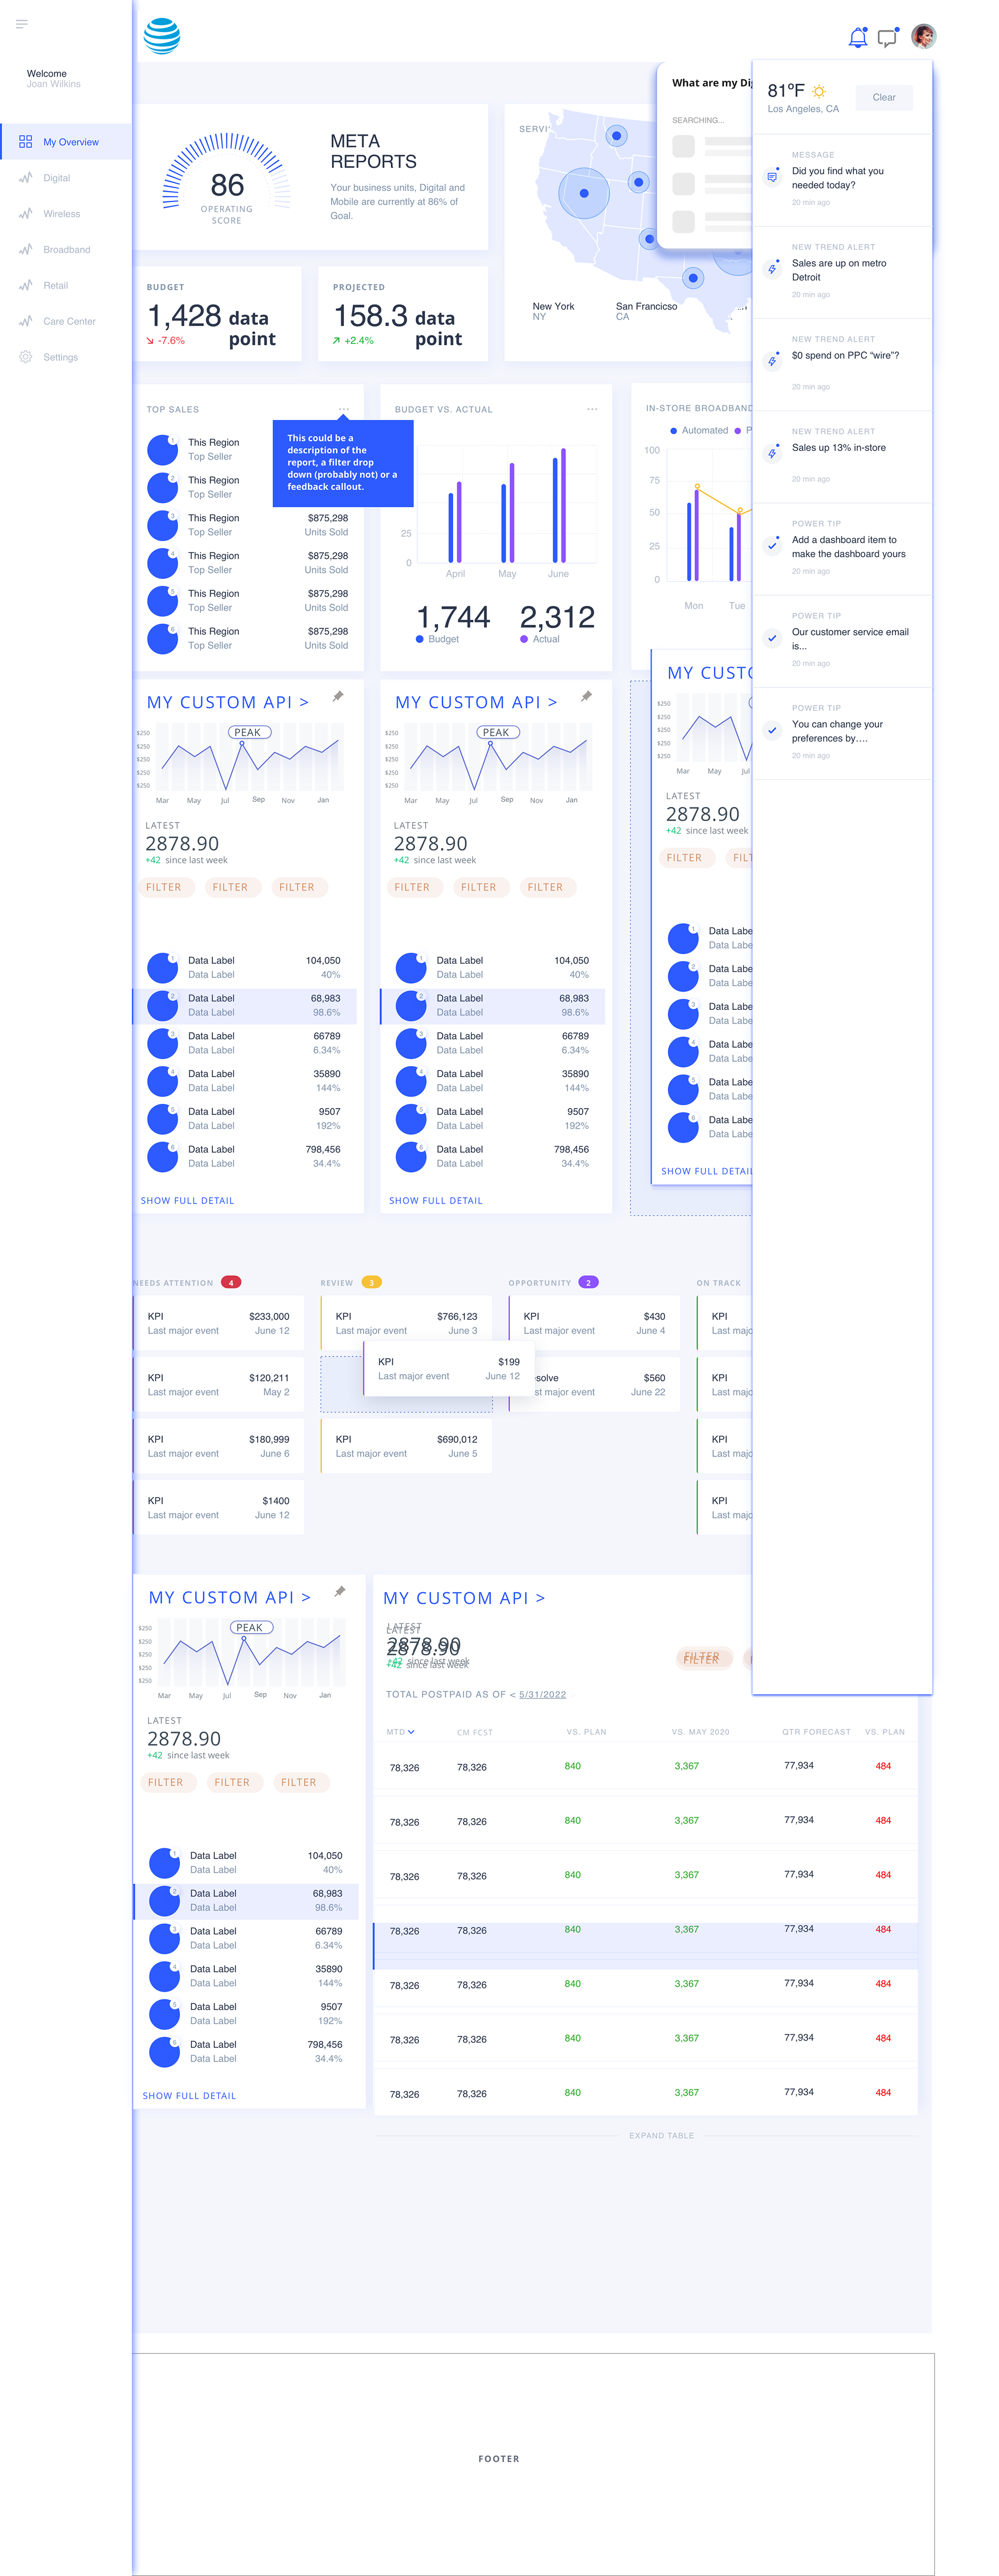
Task: Click the Projected 158.3 data point card
Action: pos(403,314)
